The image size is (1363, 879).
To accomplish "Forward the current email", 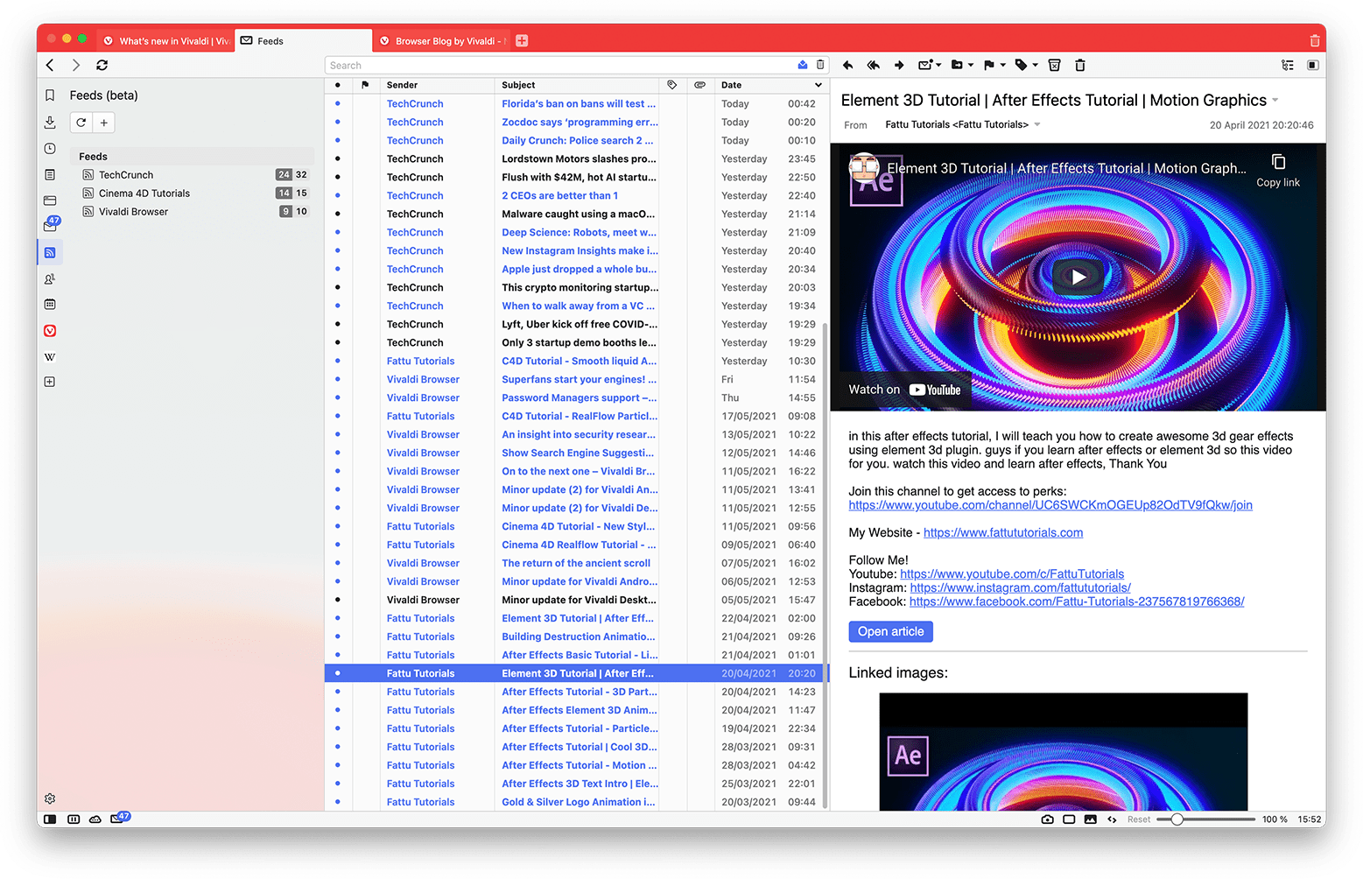I will [898, 65].
